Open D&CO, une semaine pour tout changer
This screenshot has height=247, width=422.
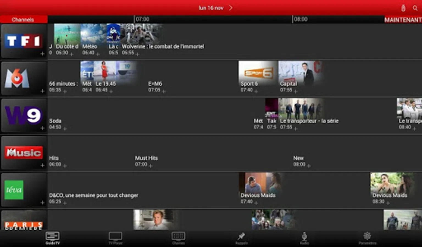pyautogui.click(x=94, y=195)
